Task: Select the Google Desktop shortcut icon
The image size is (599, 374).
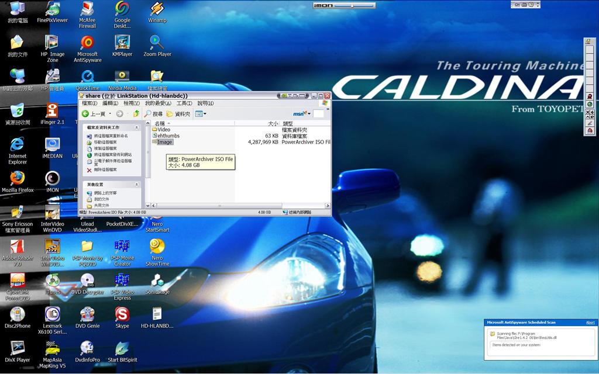Action: (122, 15)
